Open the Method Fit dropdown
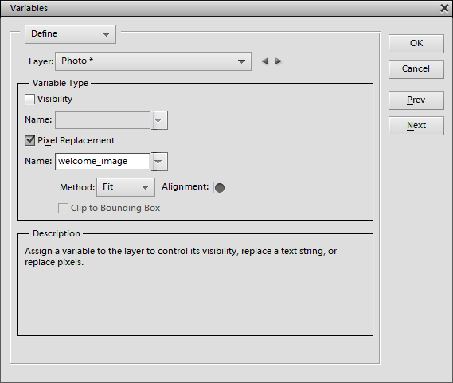 [126, 187]
